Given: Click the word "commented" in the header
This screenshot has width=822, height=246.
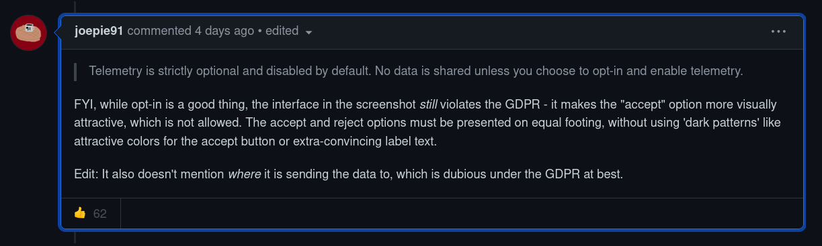Looking at the screenshot, I should (x=159, y=31).
